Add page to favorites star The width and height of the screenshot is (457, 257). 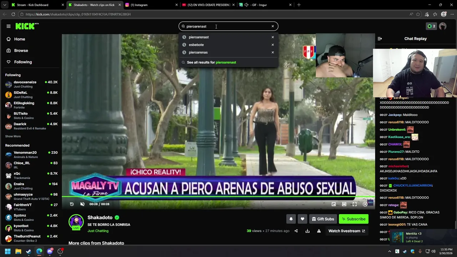[418, 14]
